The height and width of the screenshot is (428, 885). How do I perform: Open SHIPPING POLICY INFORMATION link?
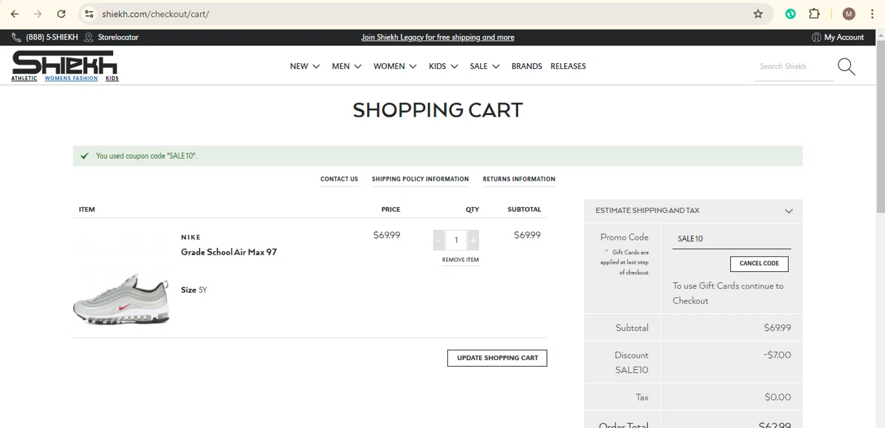coord(420,179)
